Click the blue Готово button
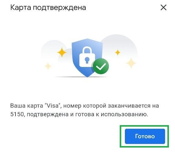Screen dimensions: 175x153 pos(145,136)
